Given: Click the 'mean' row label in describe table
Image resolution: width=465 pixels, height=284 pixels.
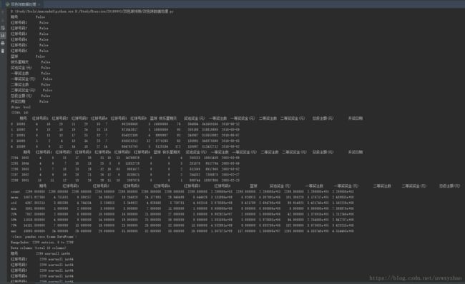Looking at the screenshot, I should (x=14, y=197).
